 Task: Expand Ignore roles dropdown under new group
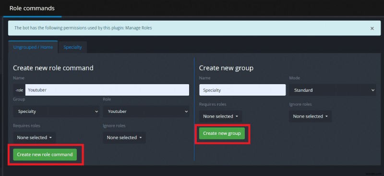point(310,116)
